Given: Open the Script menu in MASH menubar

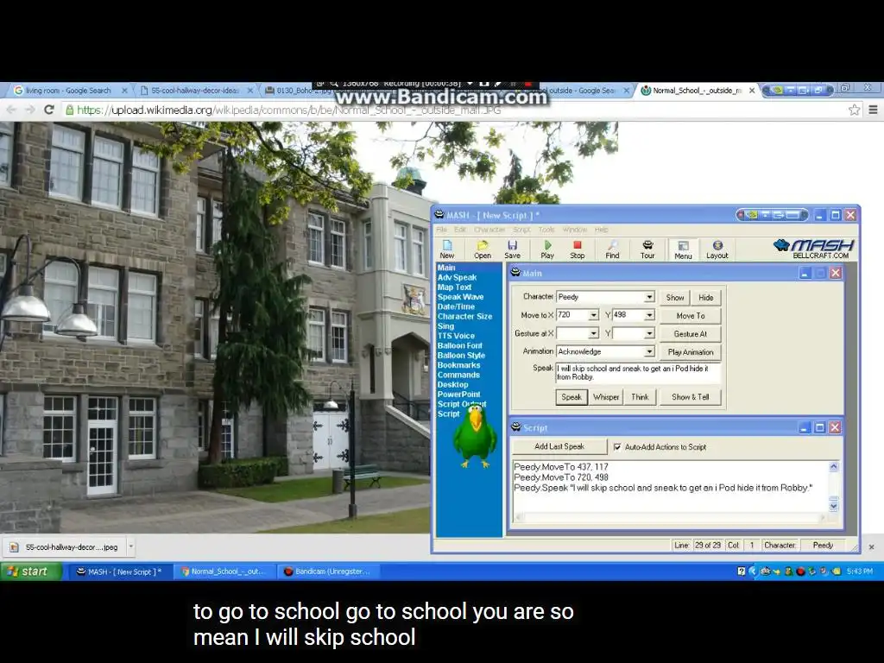Looking at the screenshot, I should point(521,230).
